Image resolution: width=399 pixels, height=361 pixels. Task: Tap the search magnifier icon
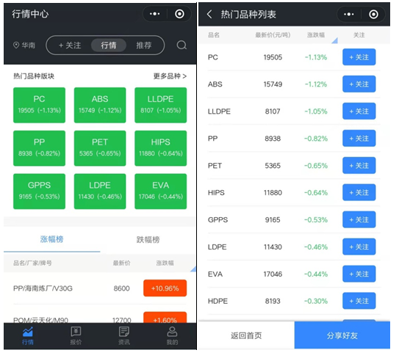pyautogui.click(x=181, y=45)
